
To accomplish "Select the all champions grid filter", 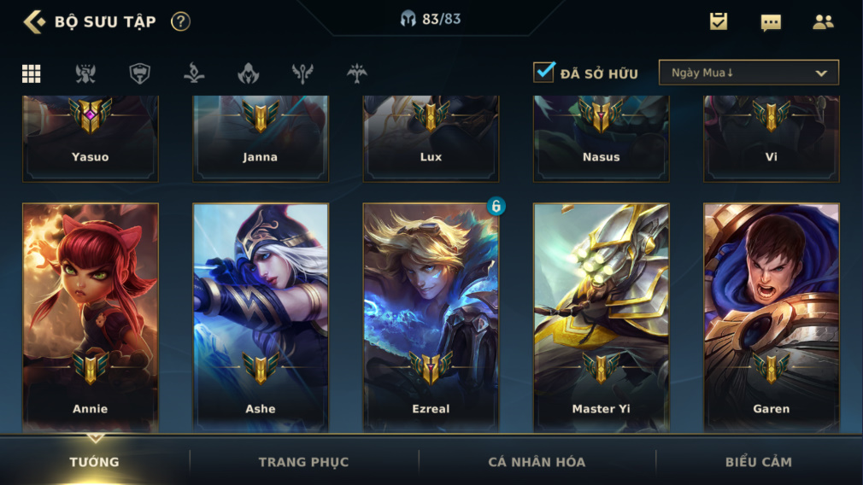I will click(x=32, y=73).
